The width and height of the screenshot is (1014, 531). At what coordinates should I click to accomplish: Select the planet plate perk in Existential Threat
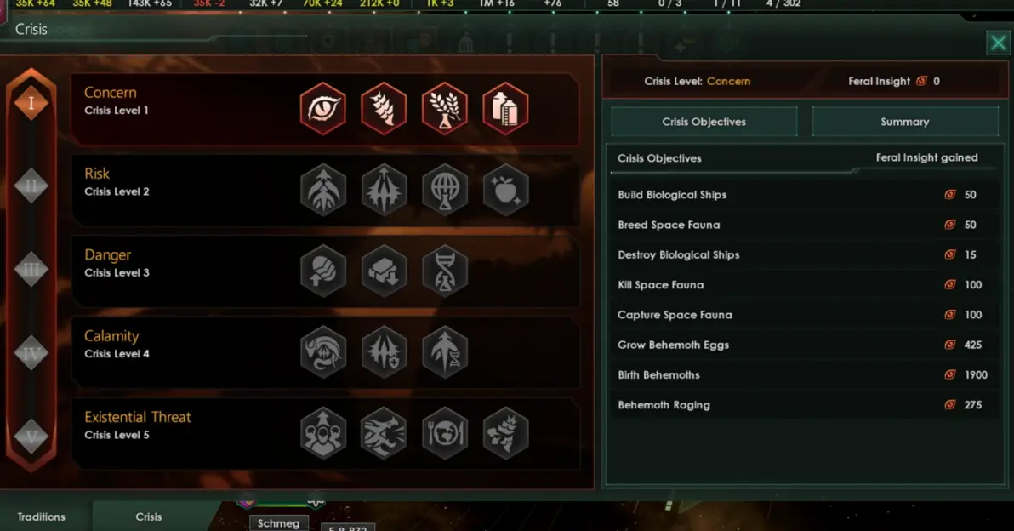click(444, 433)
